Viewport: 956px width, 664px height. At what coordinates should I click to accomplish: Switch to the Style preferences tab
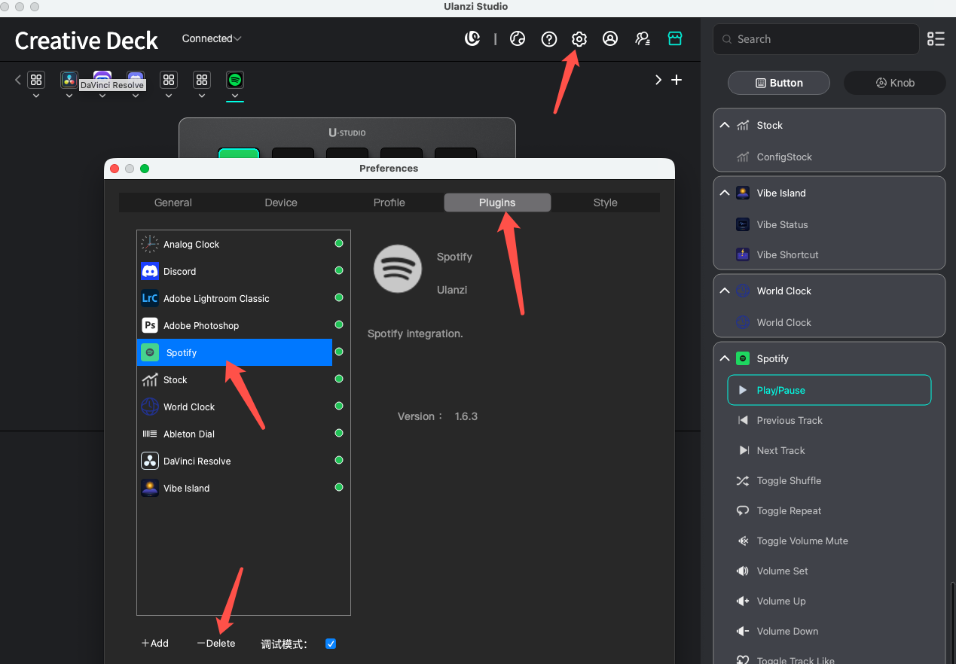click(606, 203)
